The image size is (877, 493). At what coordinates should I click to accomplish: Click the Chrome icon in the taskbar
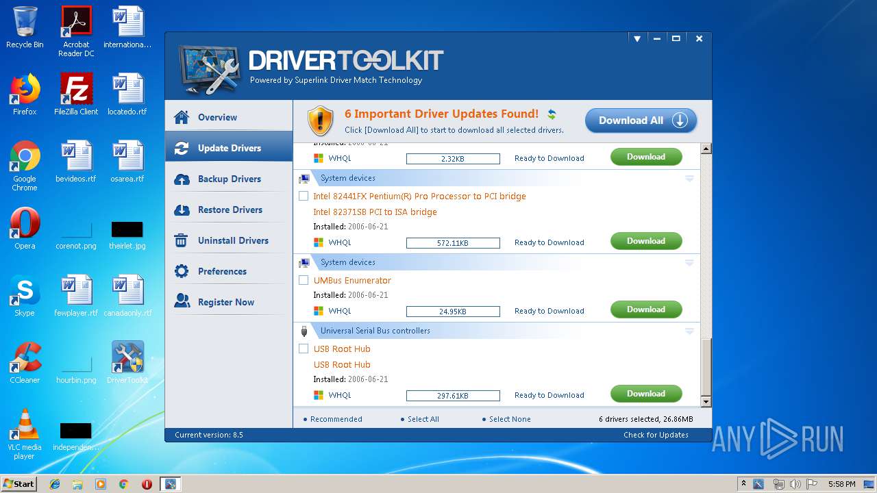[124, 484]
